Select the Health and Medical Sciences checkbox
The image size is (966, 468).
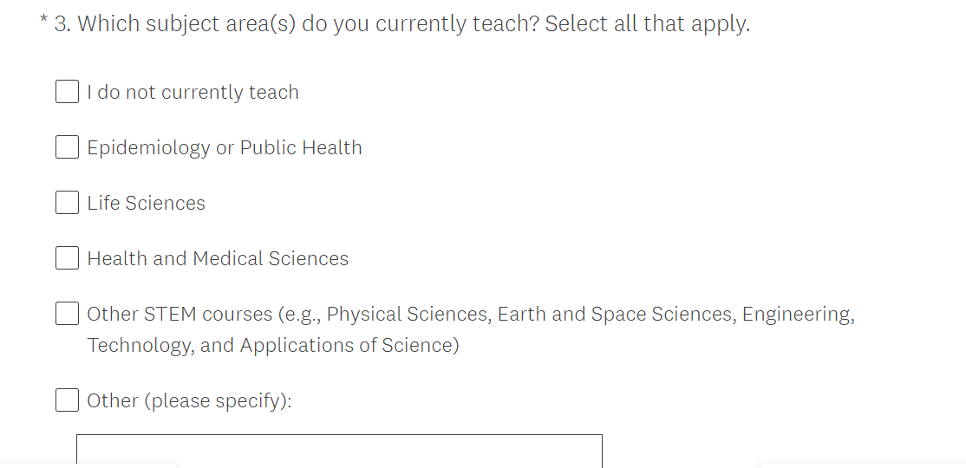tap(68, 258)
